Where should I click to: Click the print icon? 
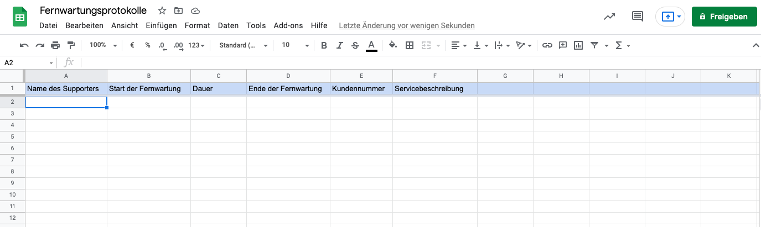click(x=55, y=45)
